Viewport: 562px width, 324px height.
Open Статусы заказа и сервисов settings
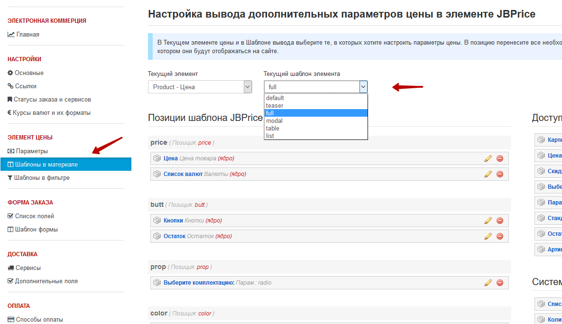pyautogui.click(x=52, y=100)
